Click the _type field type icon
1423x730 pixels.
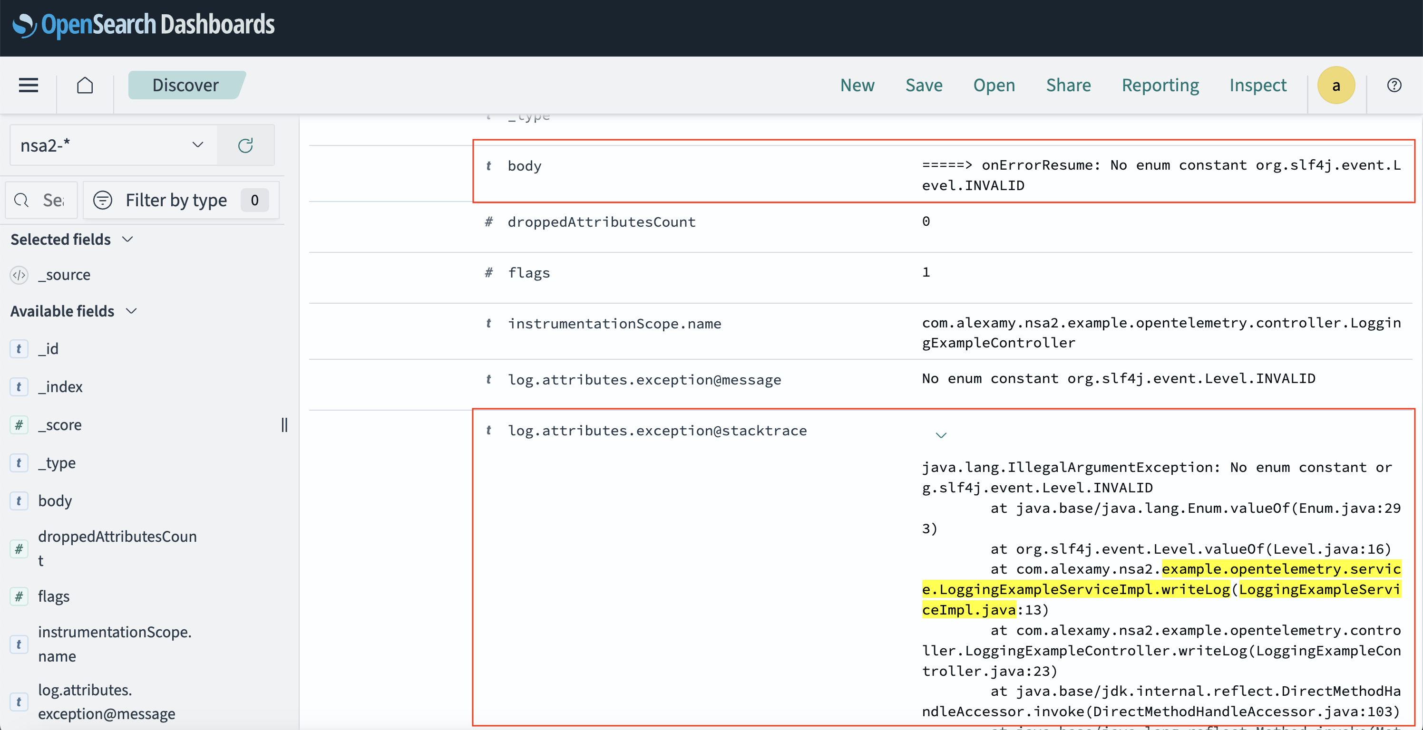(x=19, y=463)
